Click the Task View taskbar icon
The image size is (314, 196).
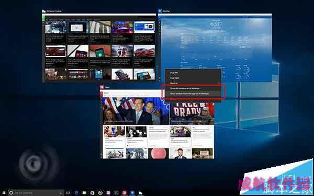coord(68,193)
